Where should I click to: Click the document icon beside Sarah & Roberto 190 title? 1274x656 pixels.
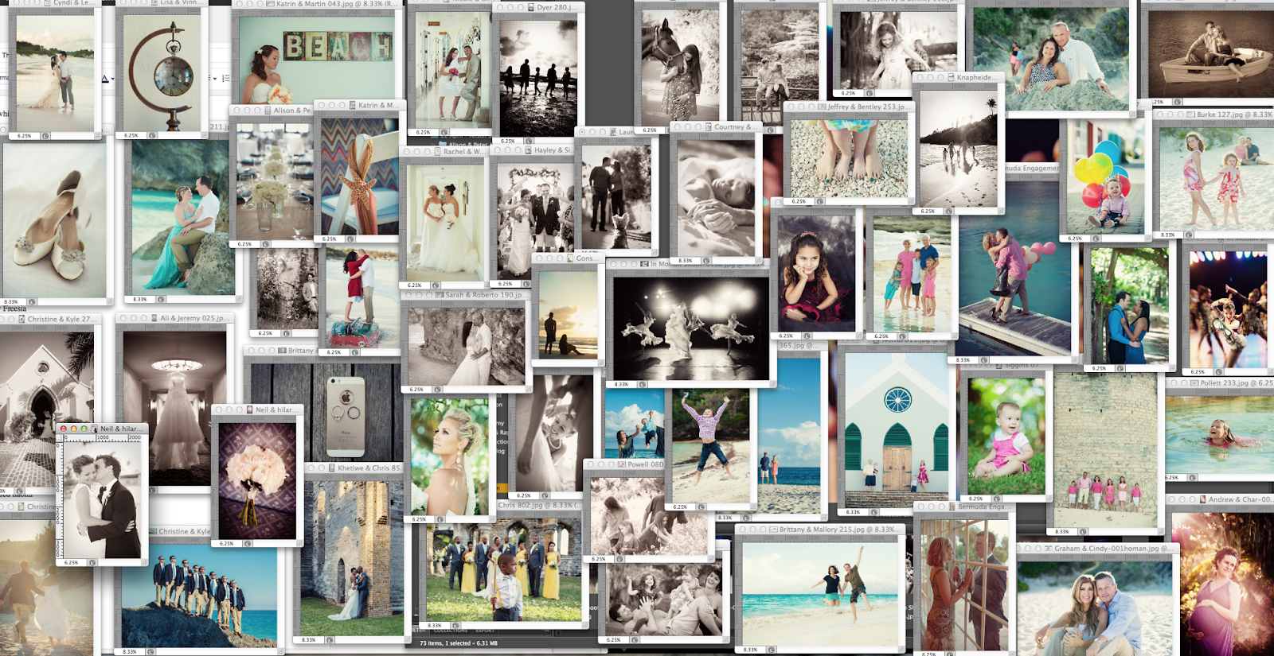(440, 294)
